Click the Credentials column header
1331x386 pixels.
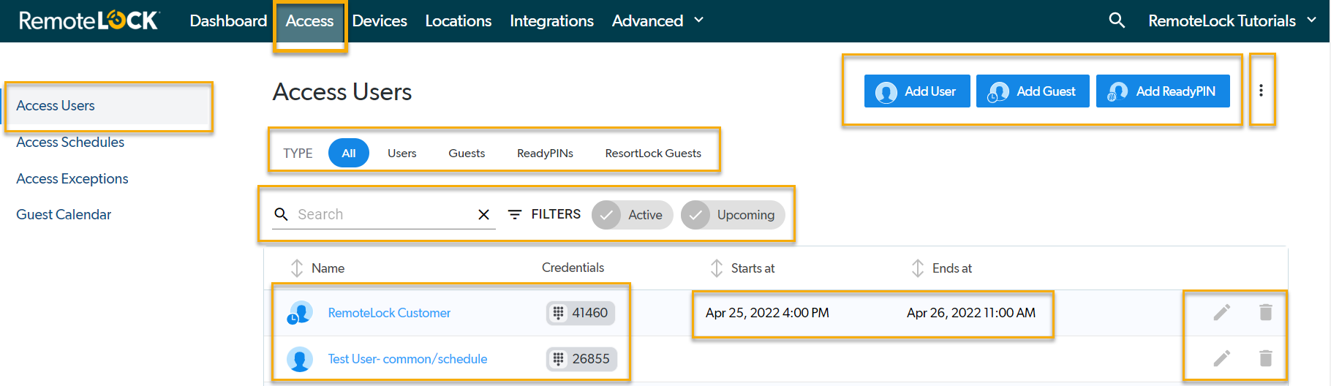point(573,268)
